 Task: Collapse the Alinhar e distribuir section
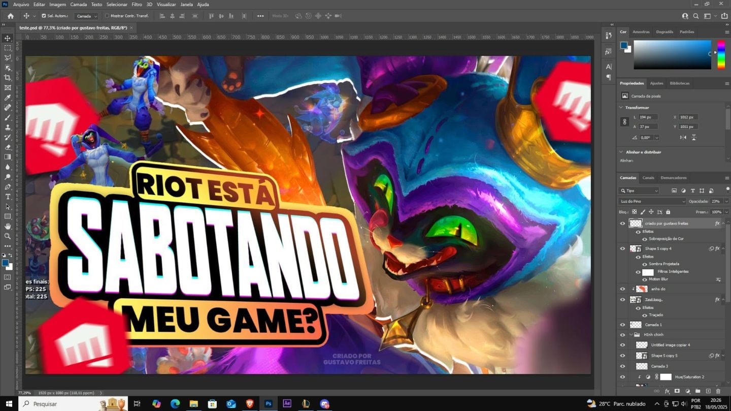point(621,152)
